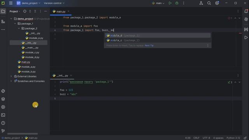Close the main.py tab
The image size is (249, 140).
point(68,11)
